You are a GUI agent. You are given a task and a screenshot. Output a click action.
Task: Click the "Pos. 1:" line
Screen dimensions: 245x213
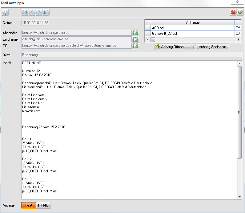27,139
